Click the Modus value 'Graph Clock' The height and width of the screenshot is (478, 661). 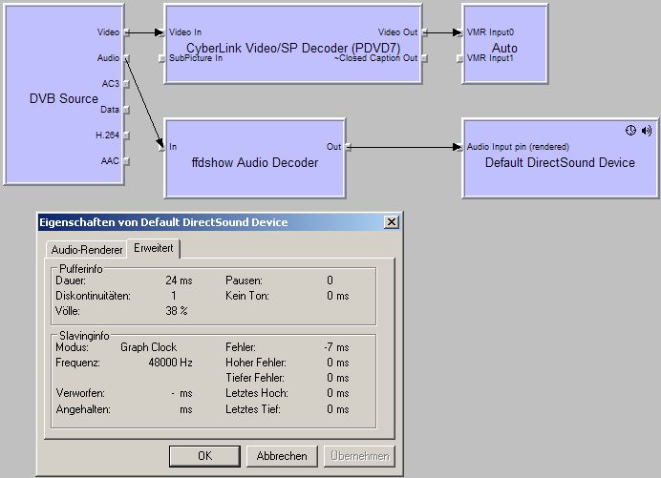(148, 347)
